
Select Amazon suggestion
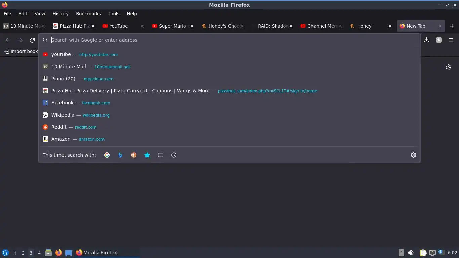229,139
